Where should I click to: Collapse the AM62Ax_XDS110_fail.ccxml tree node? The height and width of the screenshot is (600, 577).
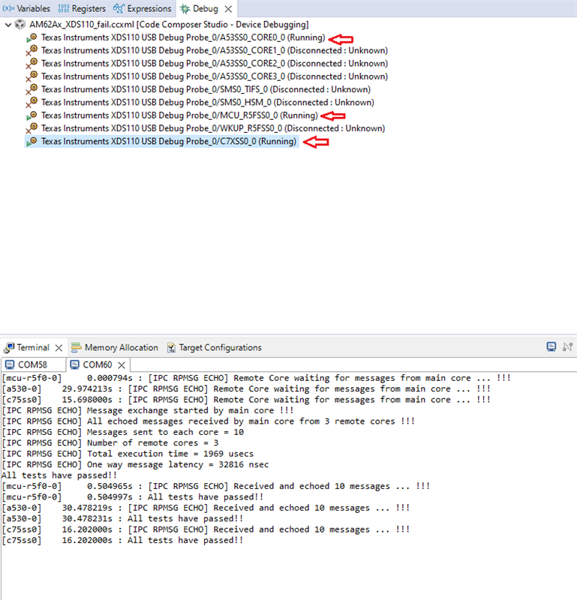(8, 25)
